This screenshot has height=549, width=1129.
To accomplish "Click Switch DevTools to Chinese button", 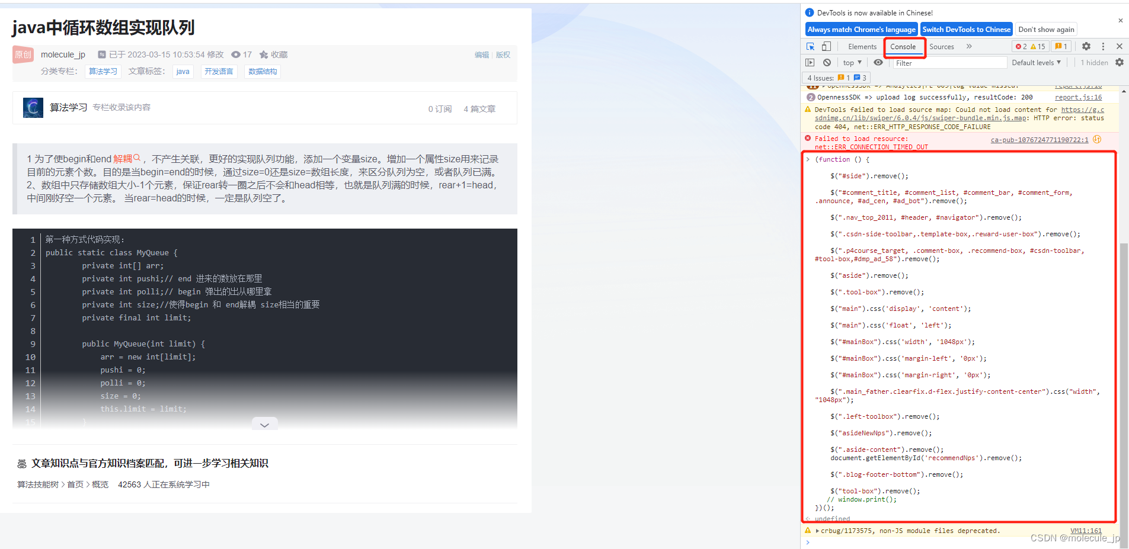I will 967,29.
